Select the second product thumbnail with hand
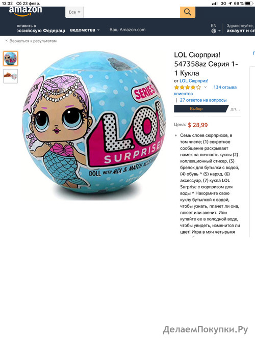The width and height of the screenshot is (255, 339). [x=10, y=76]
